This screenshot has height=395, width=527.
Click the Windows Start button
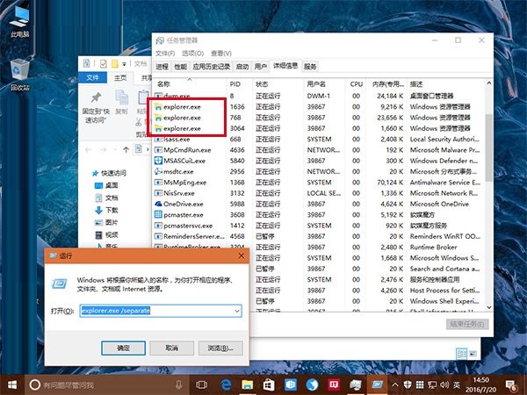12,384
